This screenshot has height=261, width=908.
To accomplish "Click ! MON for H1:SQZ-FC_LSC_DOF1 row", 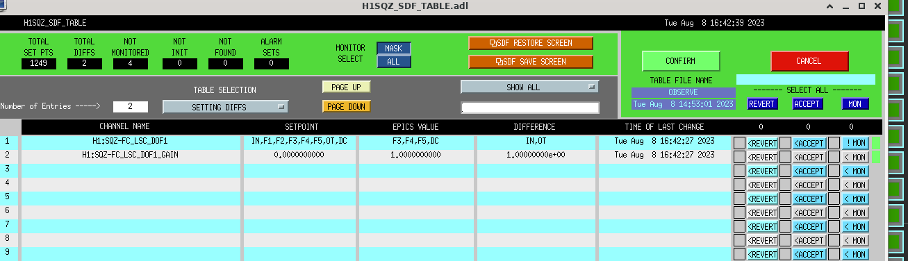I will coord(855,142).
